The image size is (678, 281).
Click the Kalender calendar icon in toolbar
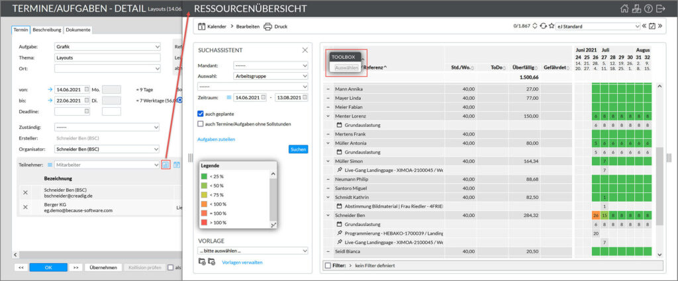coord(201,26)
